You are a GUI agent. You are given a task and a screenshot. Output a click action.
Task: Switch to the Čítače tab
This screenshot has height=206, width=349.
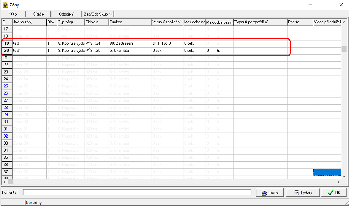point(38,14)
